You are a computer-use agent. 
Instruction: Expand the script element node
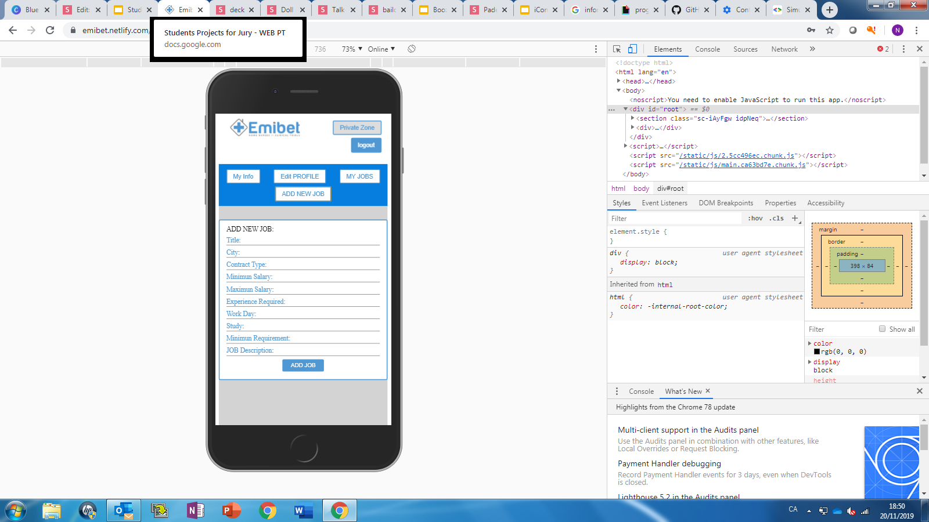point(626,146)
